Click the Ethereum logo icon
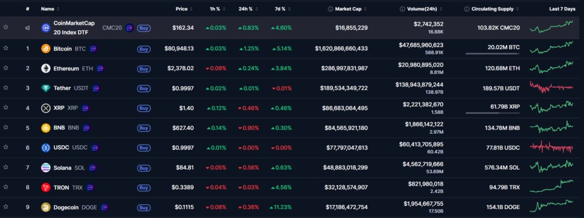 46,68
